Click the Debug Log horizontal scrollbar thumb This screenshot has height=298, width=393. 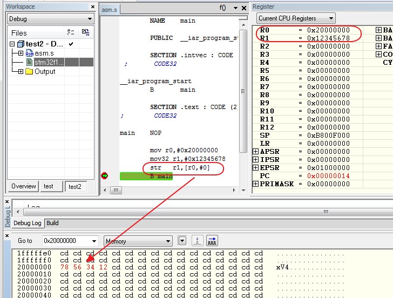[208, 212]
